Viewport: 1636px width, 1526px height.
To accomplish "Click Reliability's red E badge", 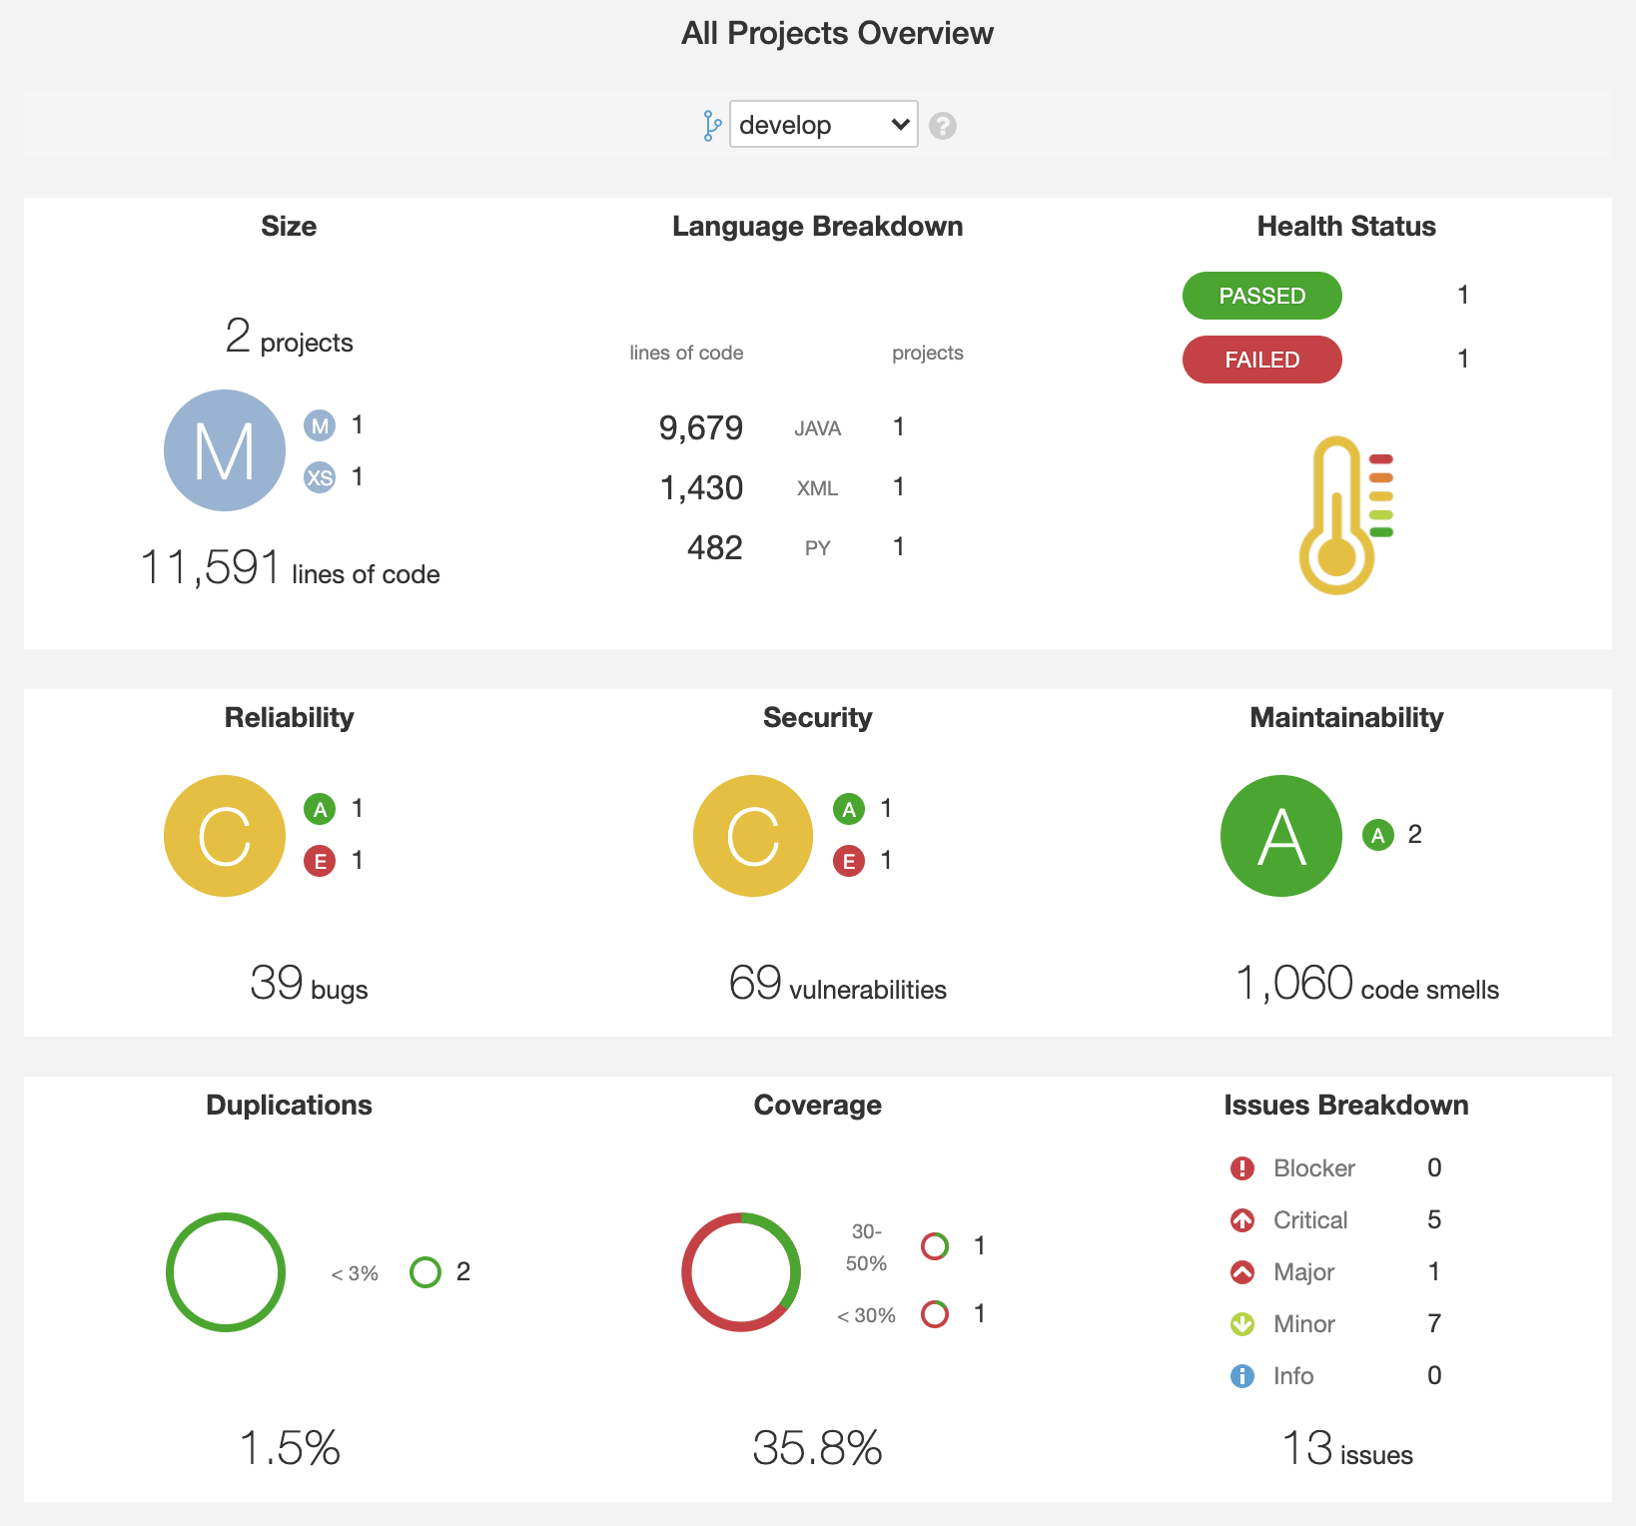I will click(320, 861).
